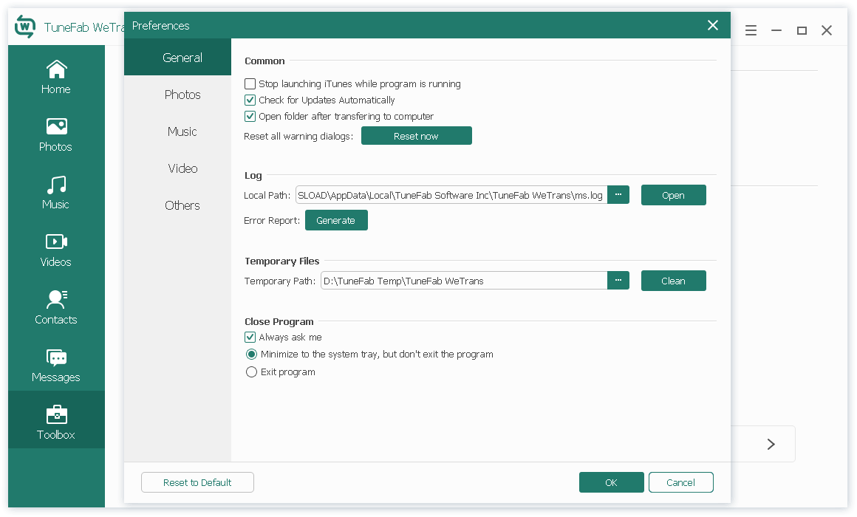This screenshot has height=517, width=857.
Task: Open the Toolbox briefcase icon
Action: (56, 414)
